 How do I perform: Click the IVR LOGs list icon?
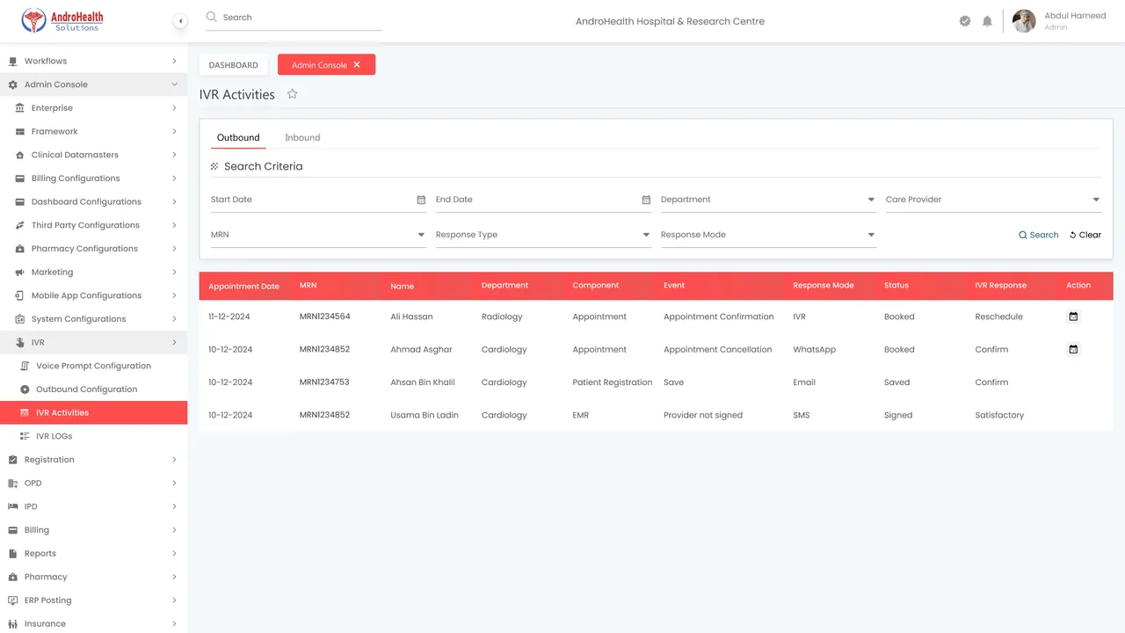(x=25, y=436)
